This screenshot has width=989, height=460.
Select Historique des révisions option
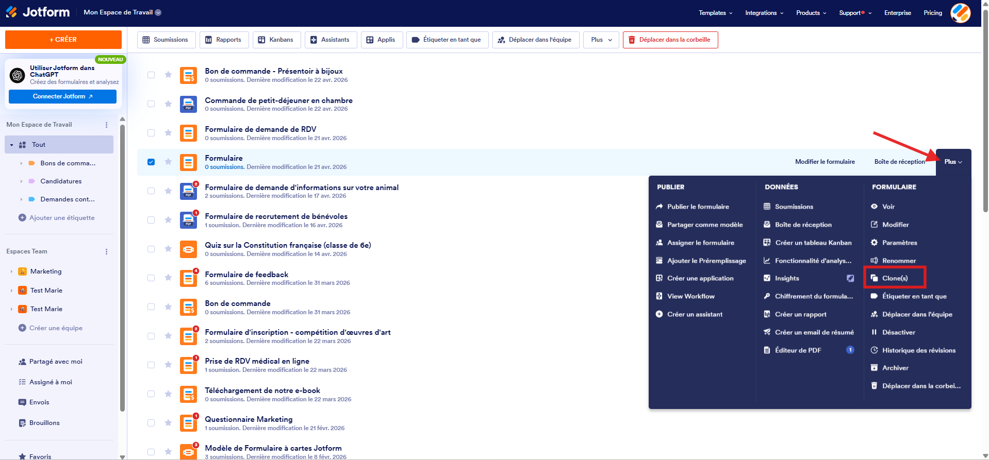coord(913,350)
